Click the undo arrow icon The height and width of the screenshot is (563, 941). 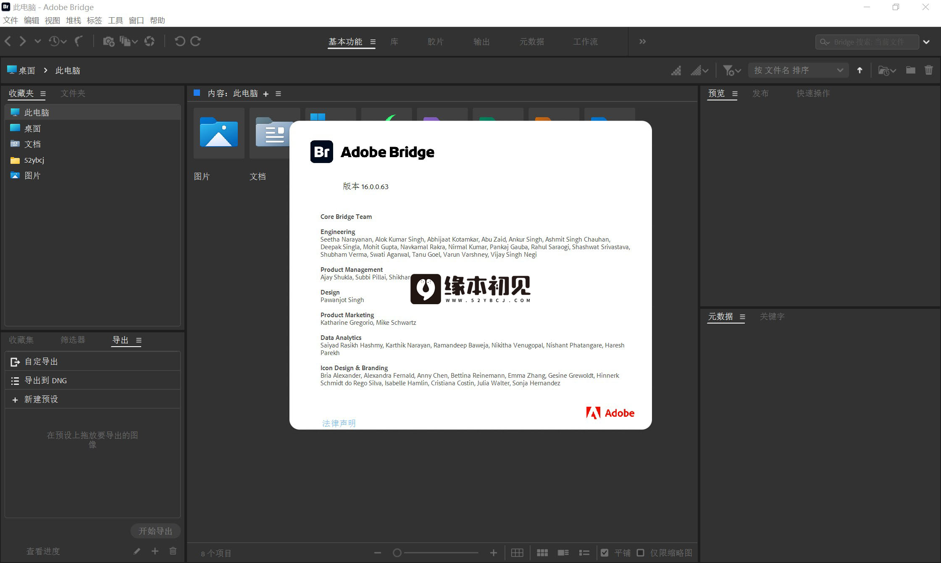pos(181,41)
